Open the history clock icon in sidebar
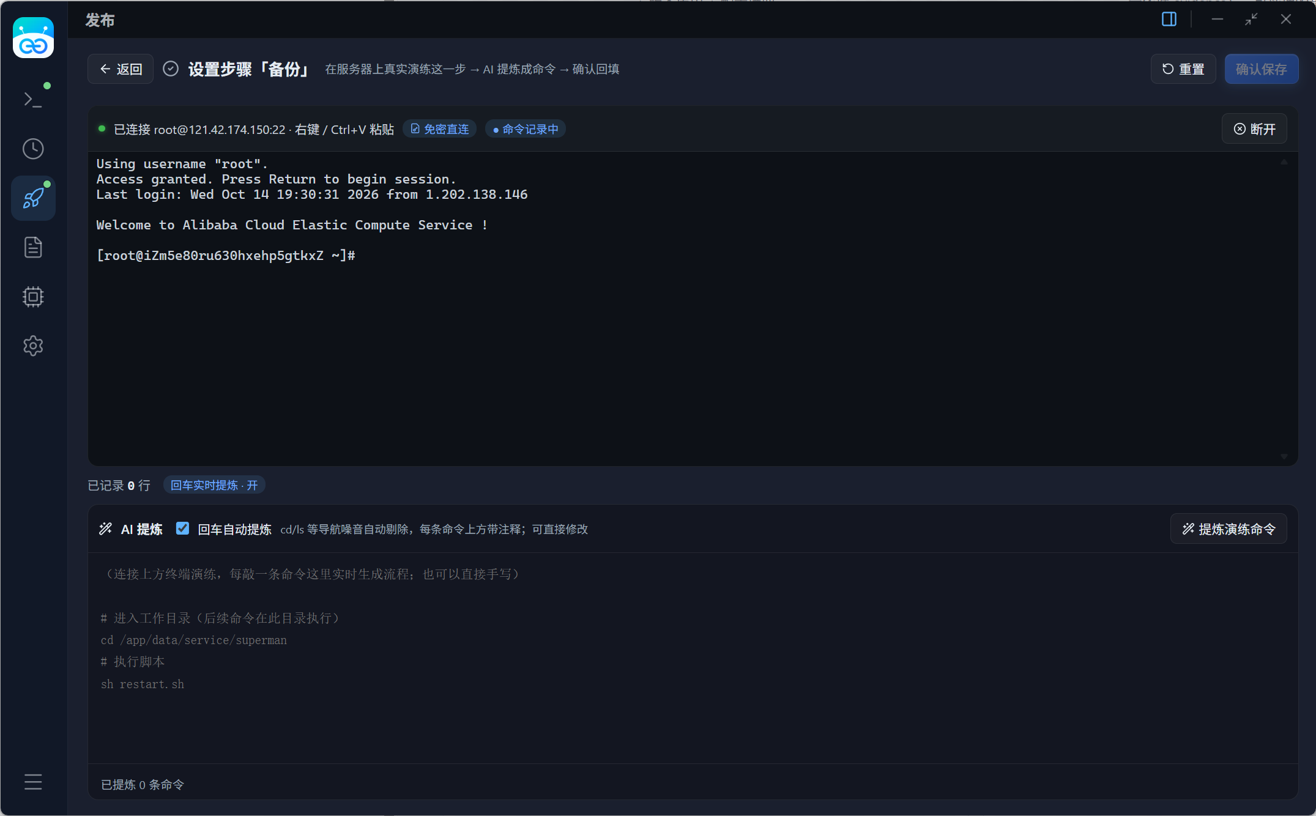This screenshot has height=816, width=1316. pos(33,149)
